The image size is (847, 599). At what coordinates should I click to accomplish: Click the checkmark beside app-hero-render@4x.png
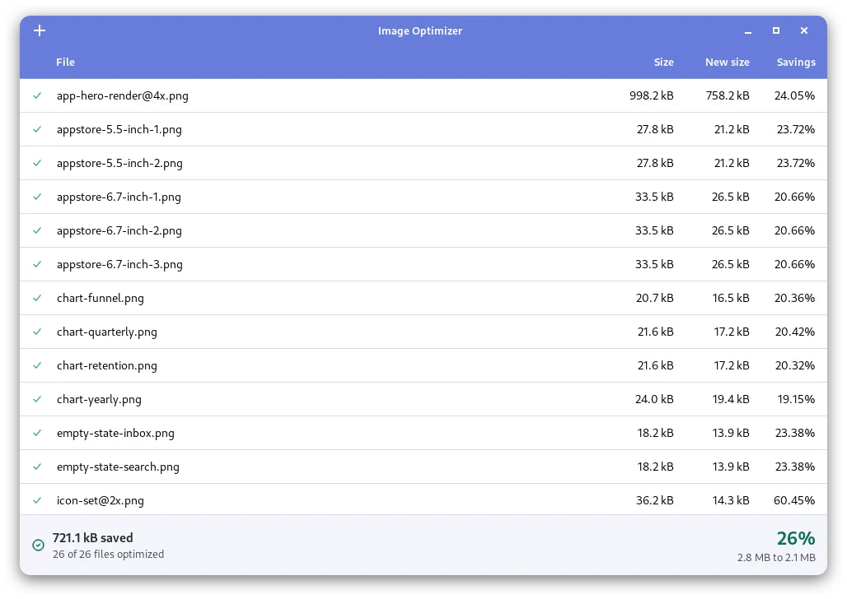click(x=37, y=95)
